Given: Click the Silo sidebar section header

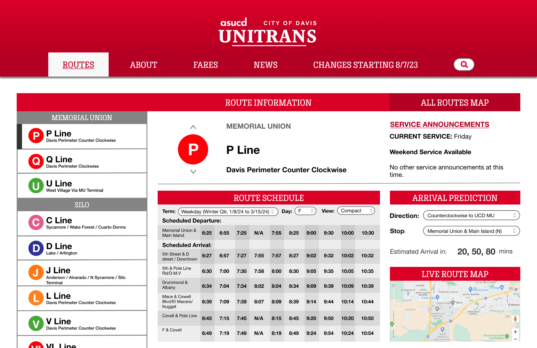Looking at the screenshot, I should pyautogui.click(x=82, y=205).
